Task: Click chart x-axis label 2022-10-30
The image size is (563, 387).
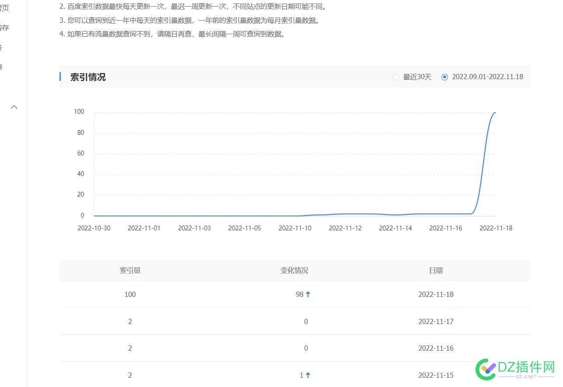Action: 94,228
